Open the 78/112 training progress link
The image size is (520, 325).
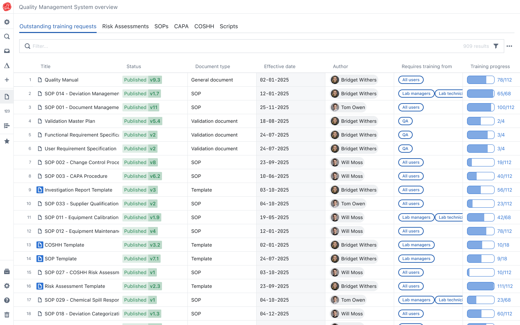click(x=504, y=80)
